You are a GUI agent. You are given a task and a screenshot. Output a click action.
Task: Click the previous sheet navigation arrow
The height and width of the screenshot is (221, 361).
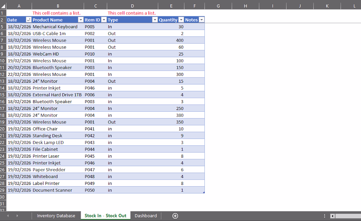[8, 216]
